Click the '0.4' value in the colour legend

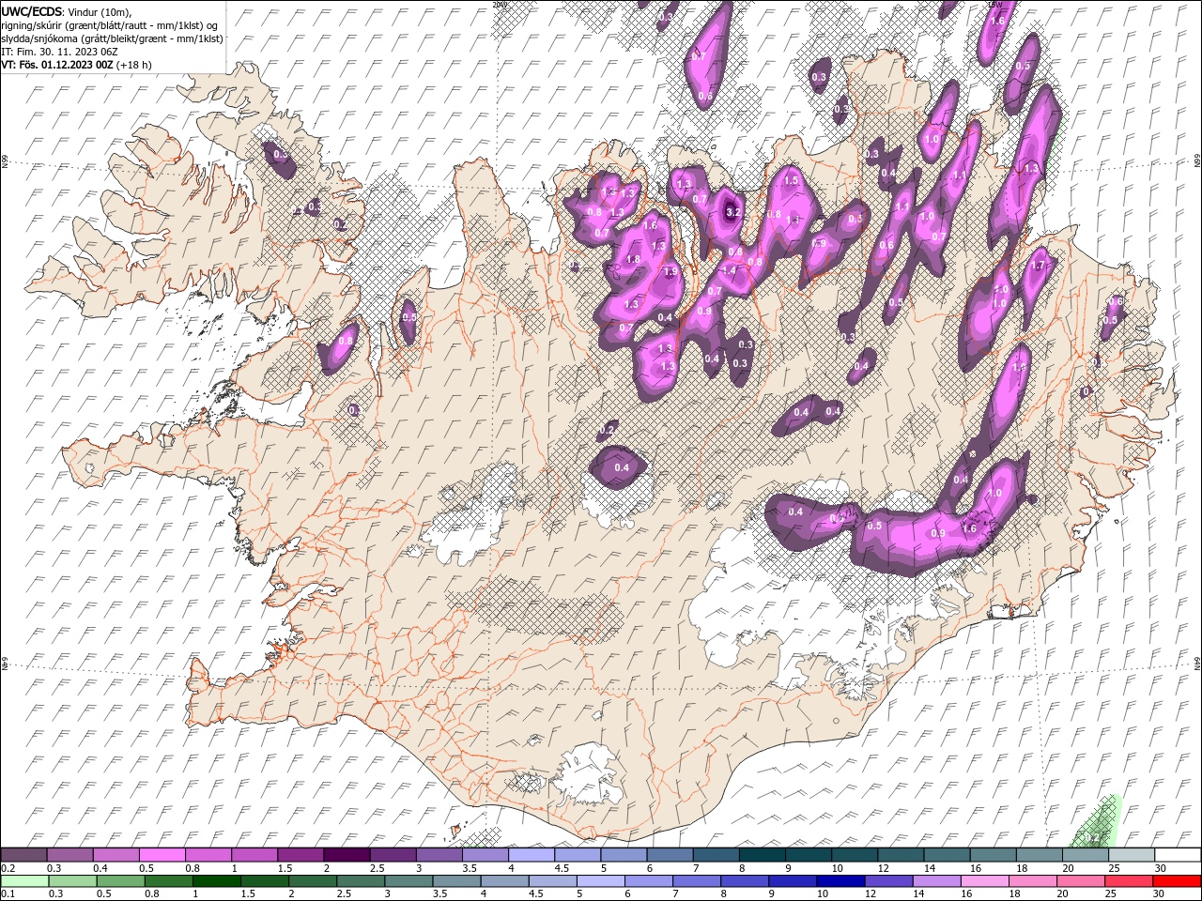[100, 868]
